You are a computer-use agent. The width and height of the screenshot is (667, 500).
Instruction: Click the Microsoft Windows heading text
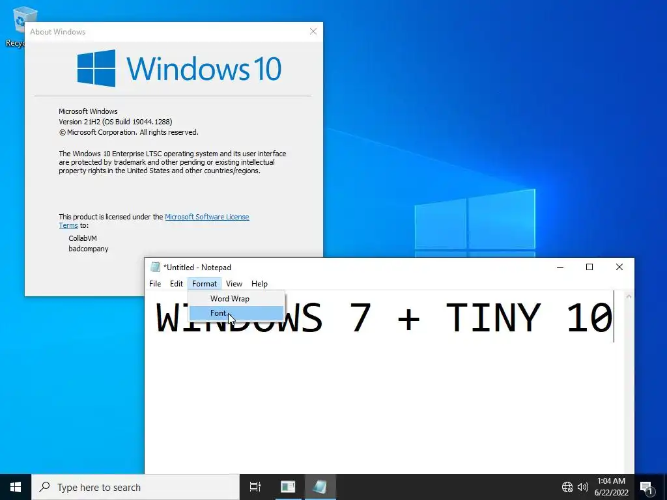88,111
